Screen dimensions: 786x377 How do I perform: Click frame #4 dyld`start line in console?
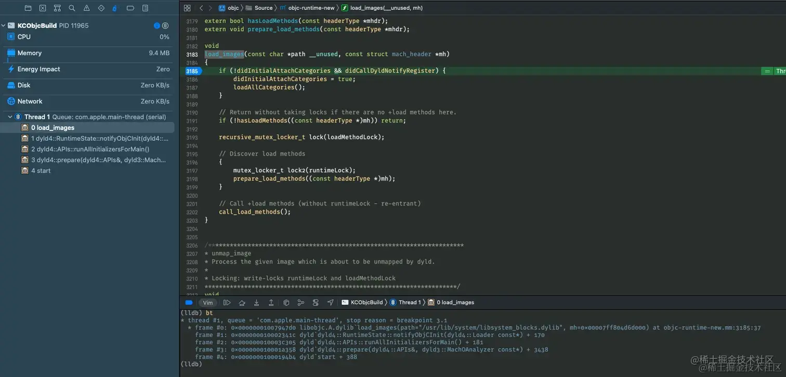[x=276, y=357]
